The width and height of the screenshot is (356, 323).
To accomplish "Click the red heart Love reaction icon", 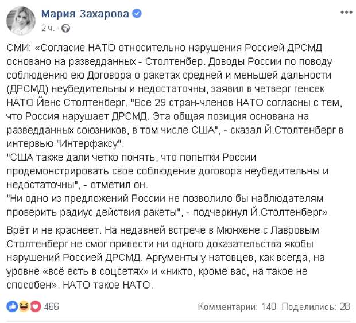I will pos(36,307).
